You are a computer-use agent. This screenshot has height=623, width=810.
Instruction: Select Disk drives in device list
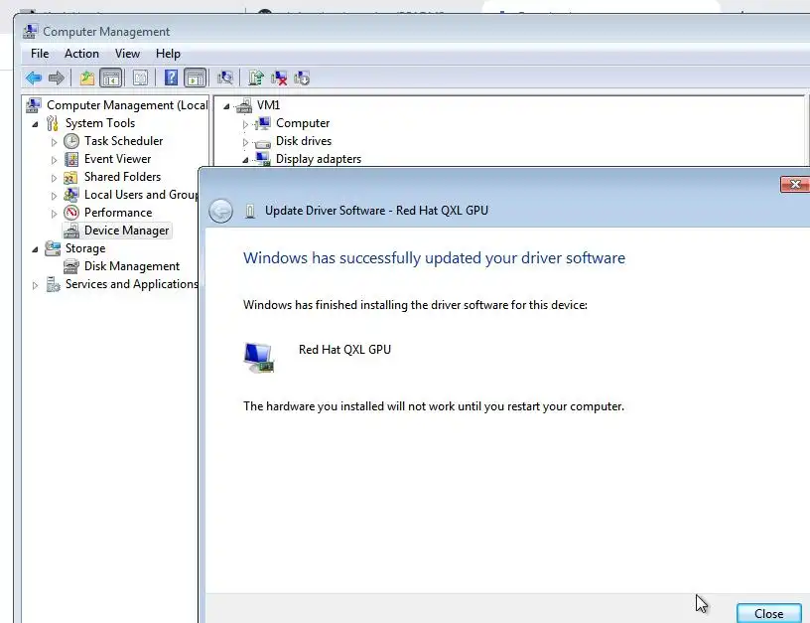click(304, 141)
